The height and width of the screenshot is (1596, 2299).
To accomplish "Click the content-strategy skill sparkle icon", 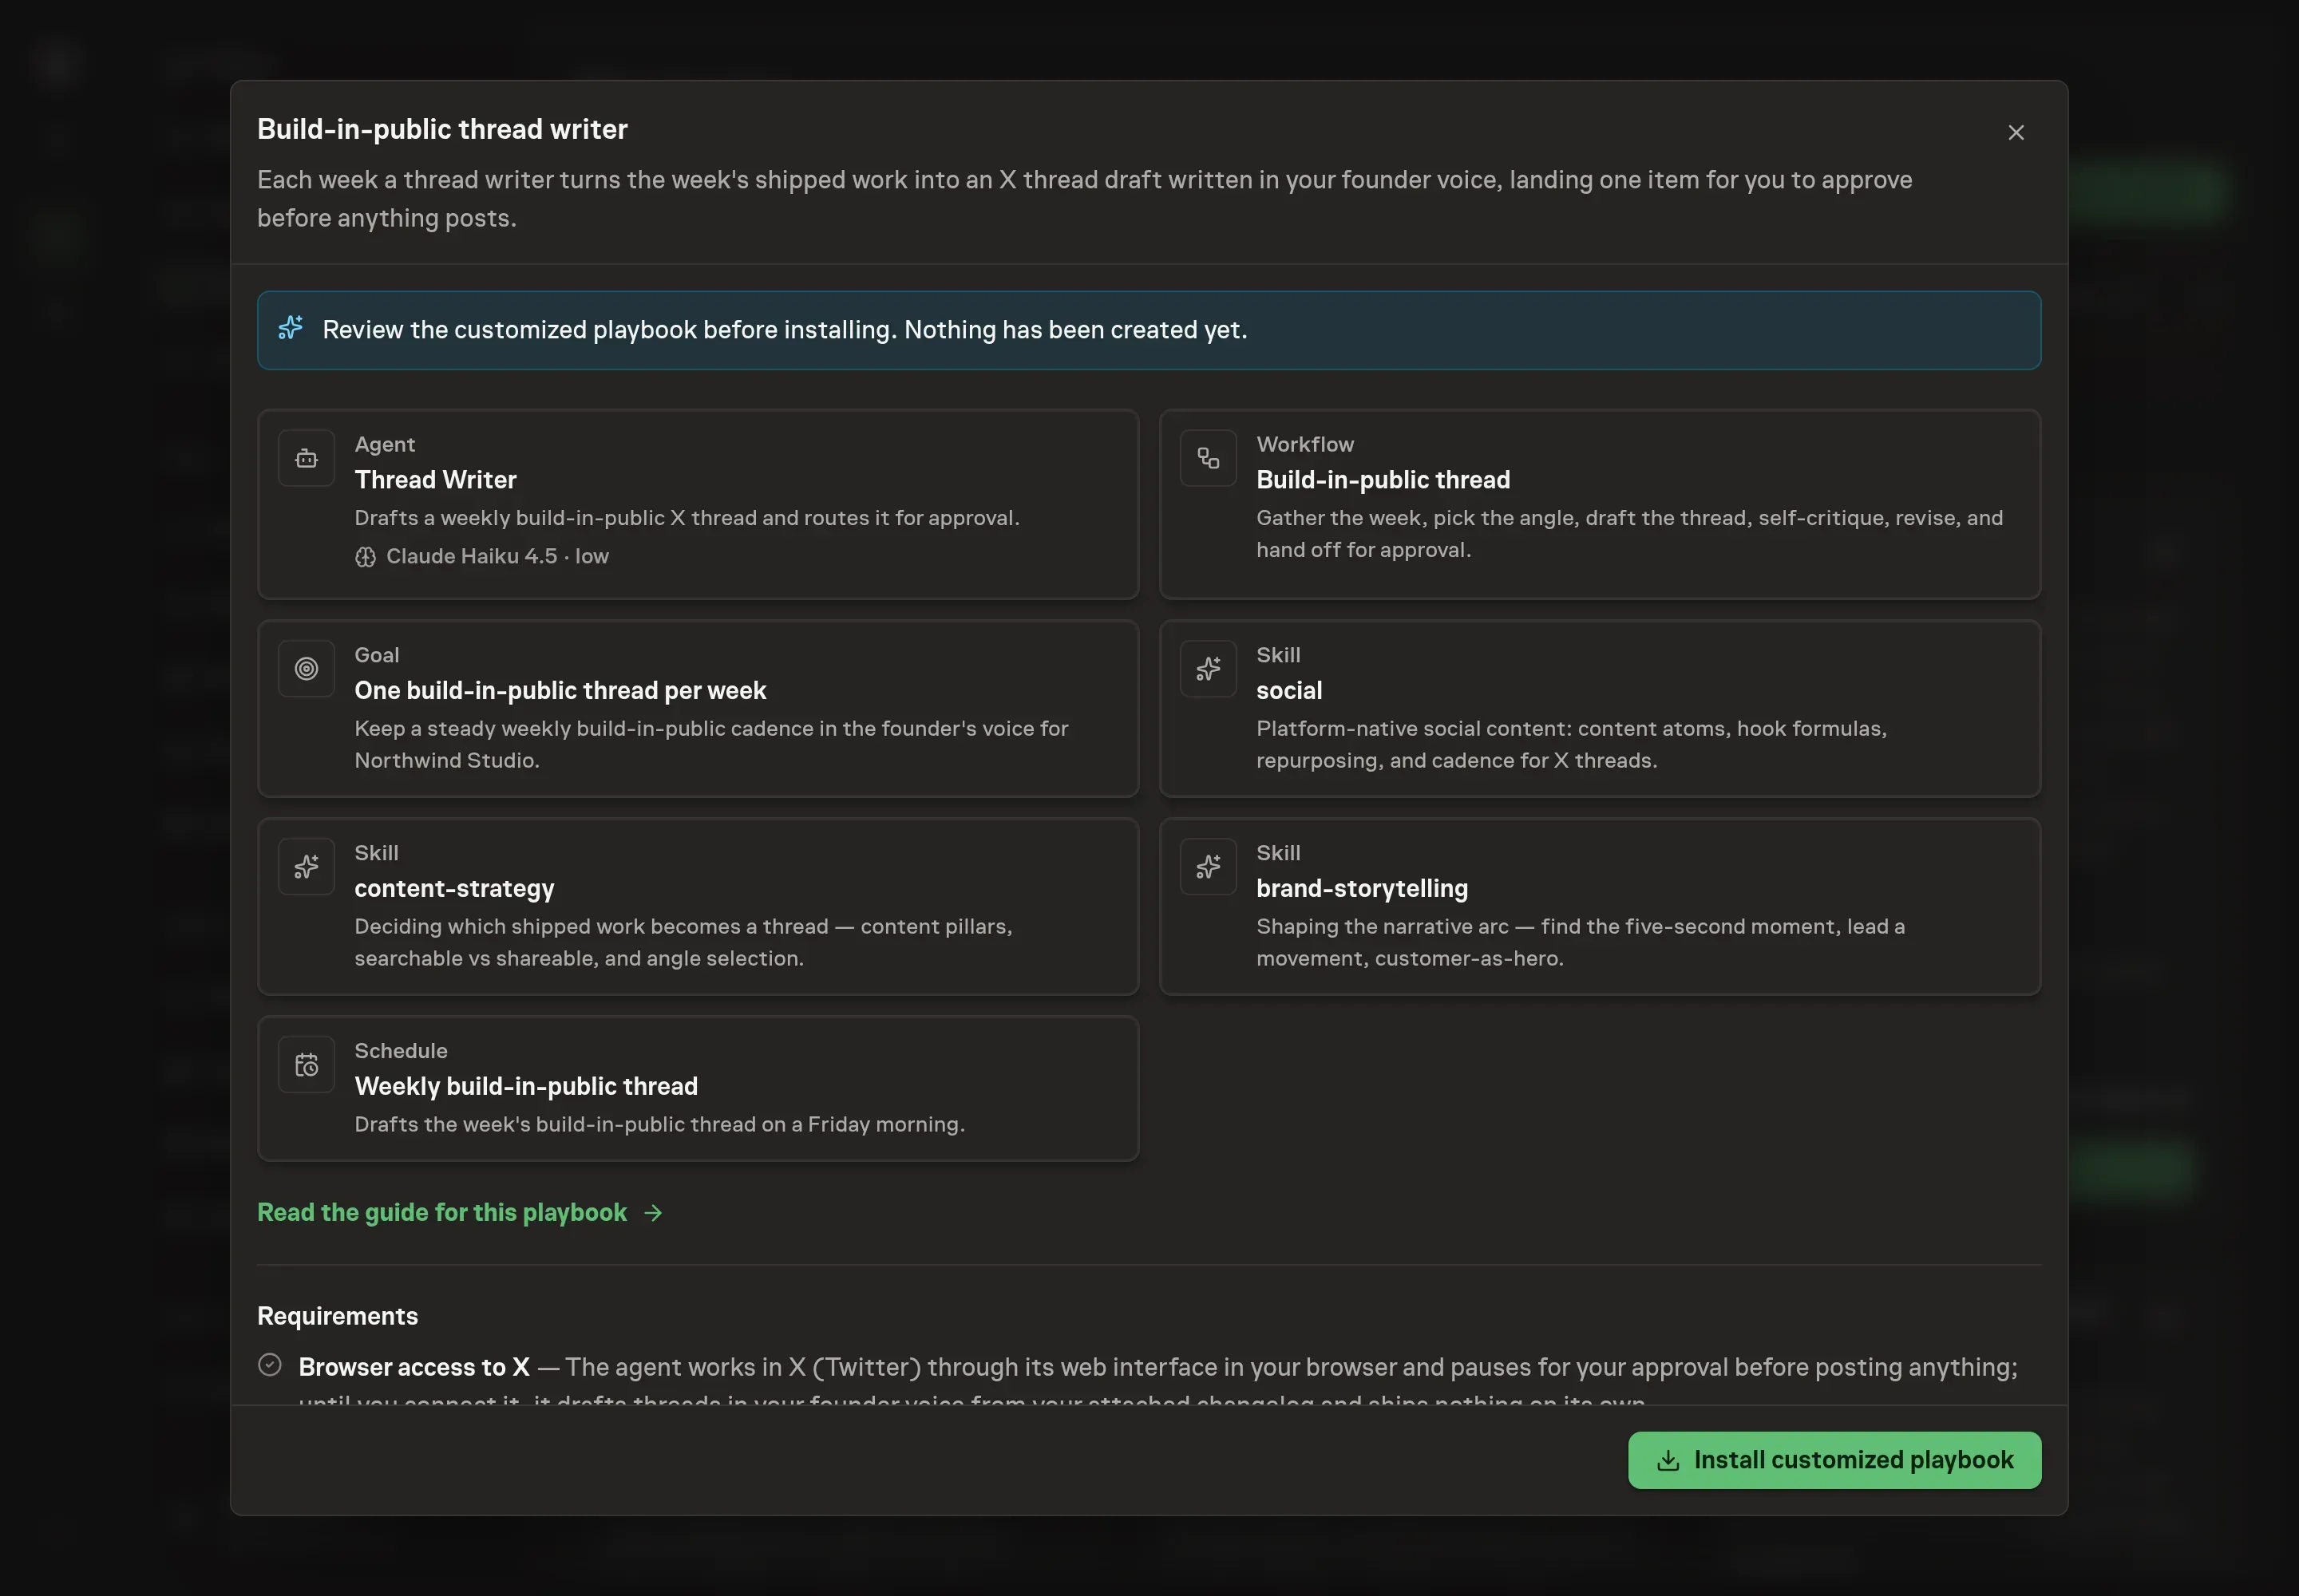I will [306, 867].
